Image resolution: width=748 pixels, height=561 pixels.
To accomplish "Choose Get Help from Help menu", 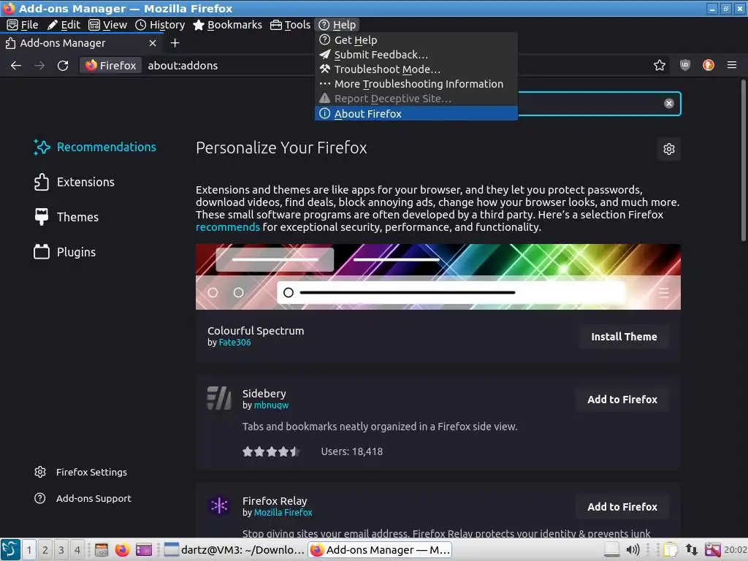I will tap(416, 40).
